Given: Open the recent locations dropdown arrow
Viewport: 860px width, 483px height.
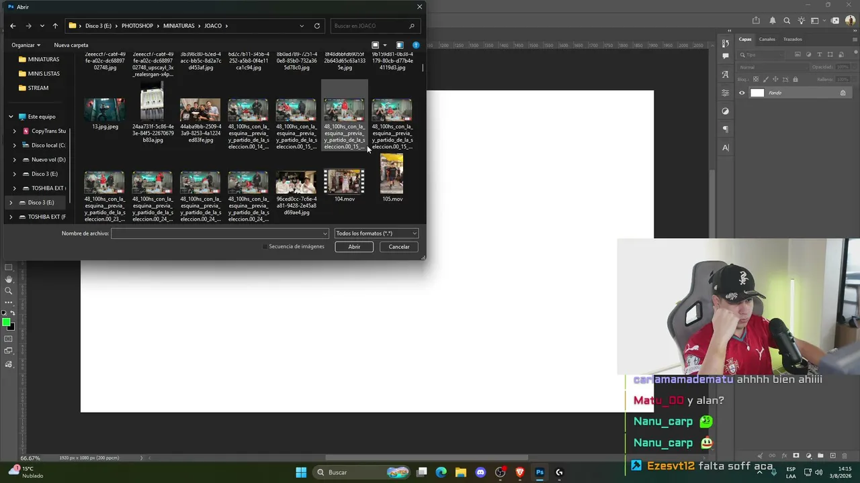Looking at the screenshot, I should [x=42, y=25].
